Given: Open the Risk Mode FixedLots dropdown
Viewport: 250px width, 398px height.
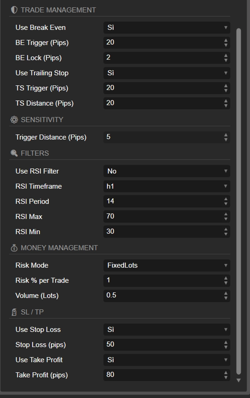Looking at the screenshot, I should tap(166, 265).
